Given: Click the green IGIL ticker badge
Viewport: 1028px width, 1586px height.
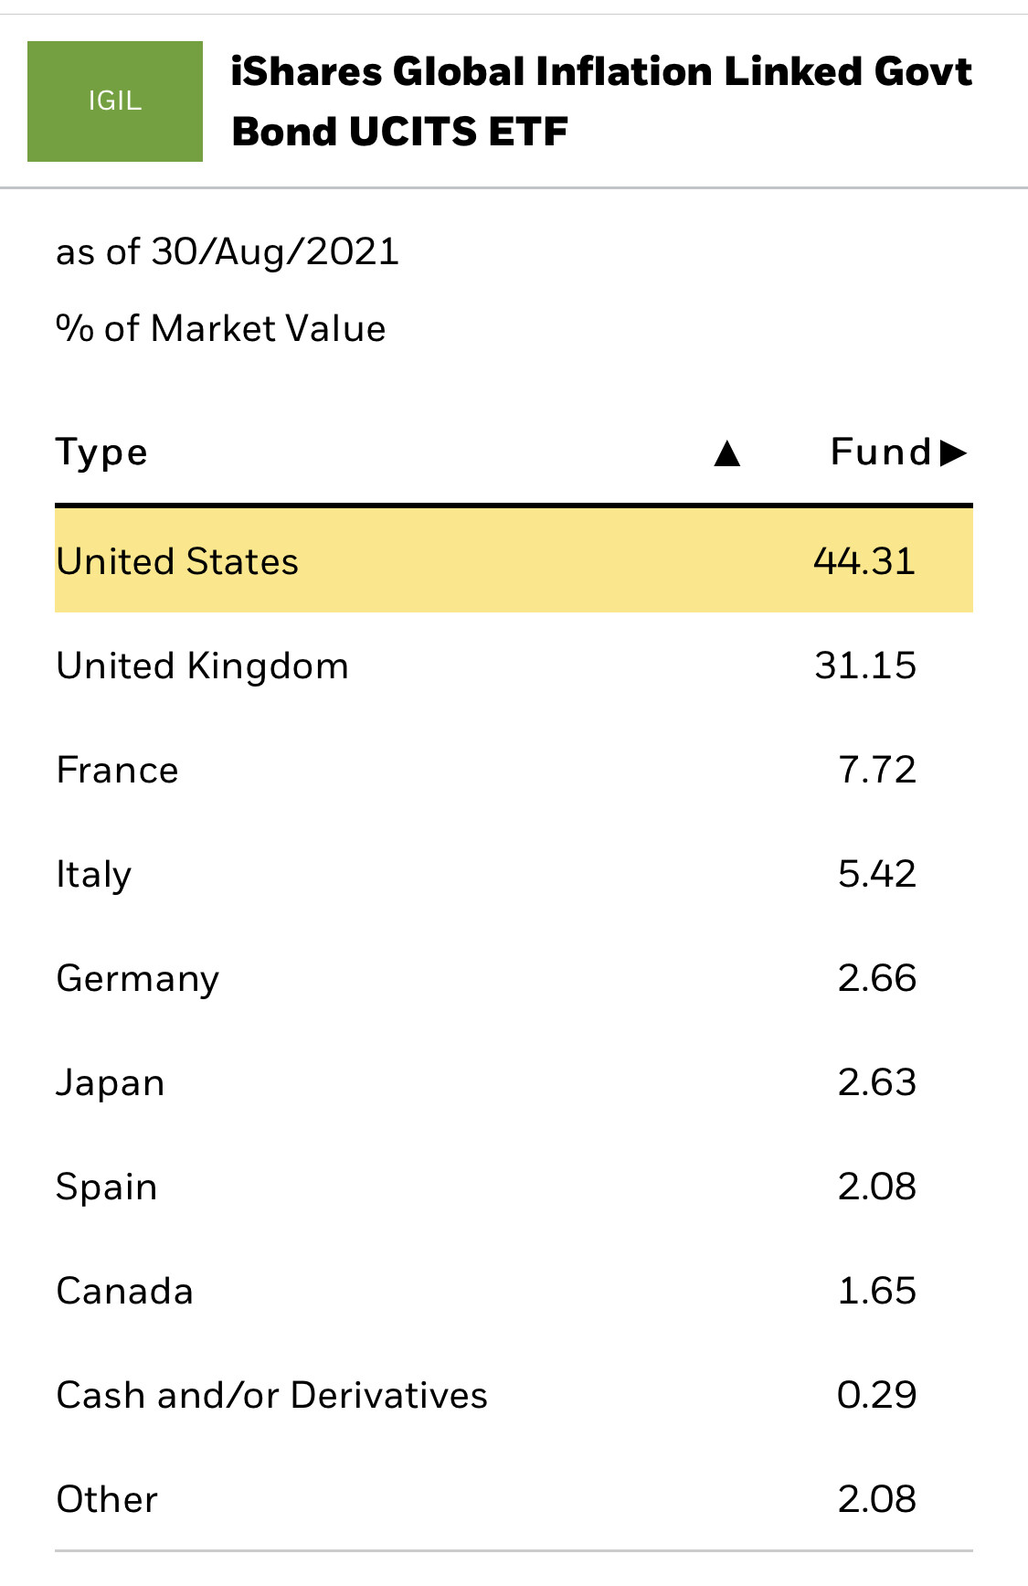Looking at the screenshot, I should click(x=115, y=101).
